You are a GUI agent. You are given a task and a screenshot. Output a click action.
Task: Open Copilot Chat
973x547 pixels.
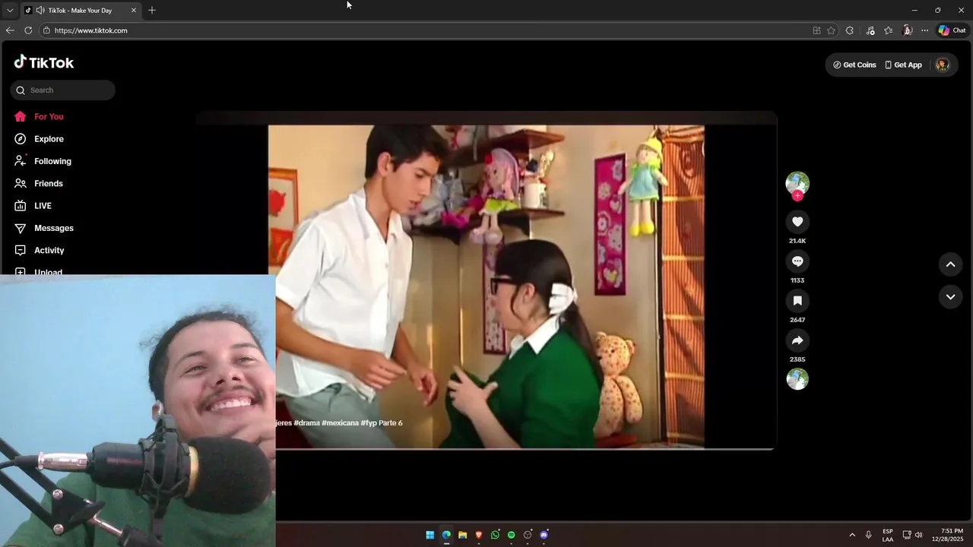tap(952, 30)
